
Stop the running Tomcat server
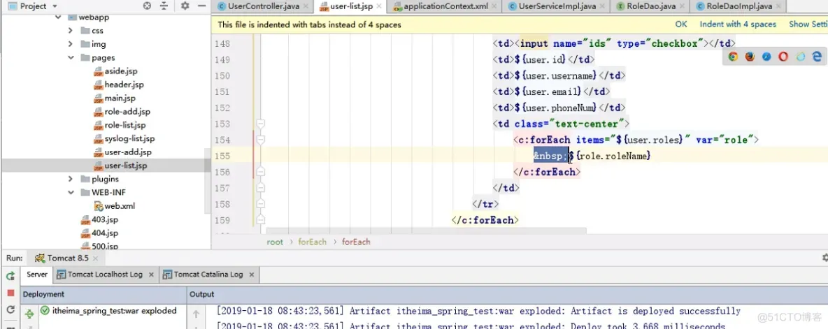pos(10,293)
